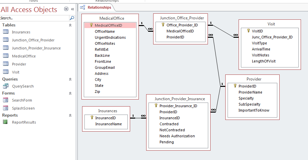Select ReportResults in the Reports list

(24, 122)
